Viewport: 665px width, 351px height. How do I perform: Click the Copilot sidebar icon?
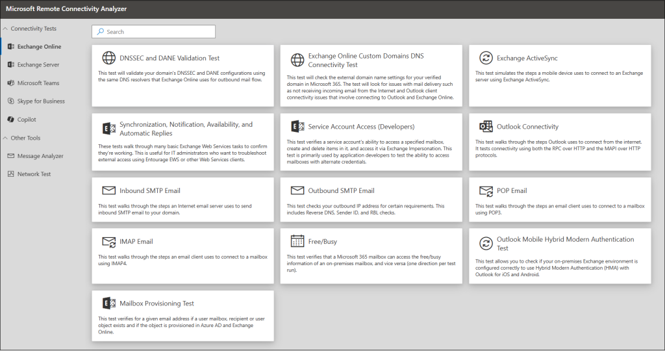coord(11,119)
